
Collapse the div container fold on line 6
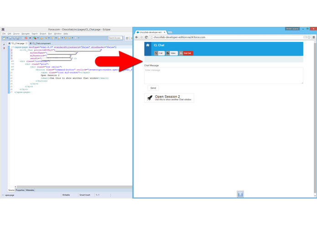click(x=13, y=61)
